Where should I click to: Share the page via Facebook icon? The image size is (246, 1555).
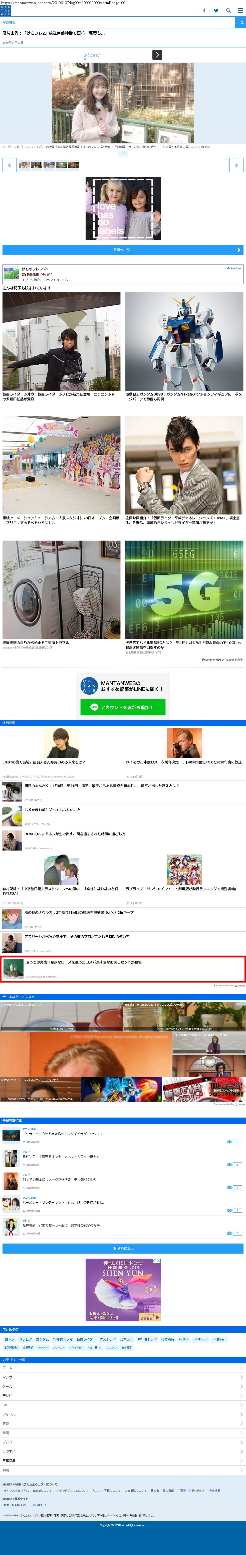coord(204,11)
